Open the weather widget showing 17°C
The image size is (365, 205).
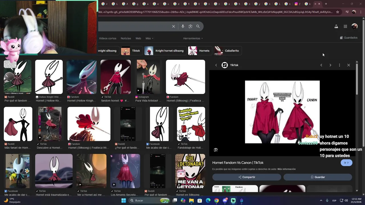coord(11,200)
